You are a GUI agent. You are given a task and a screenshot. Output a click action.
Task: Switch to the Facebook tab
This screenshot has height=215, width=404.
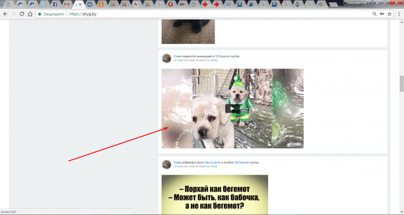pos(55,5)
